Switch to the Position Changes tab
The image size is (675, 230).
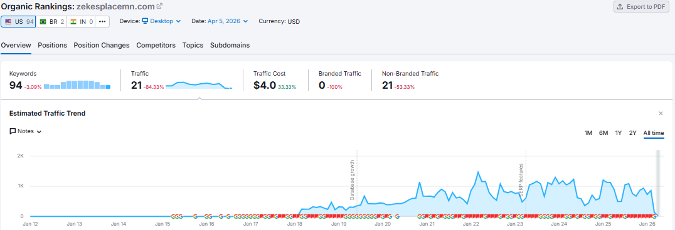coord(102,45)
